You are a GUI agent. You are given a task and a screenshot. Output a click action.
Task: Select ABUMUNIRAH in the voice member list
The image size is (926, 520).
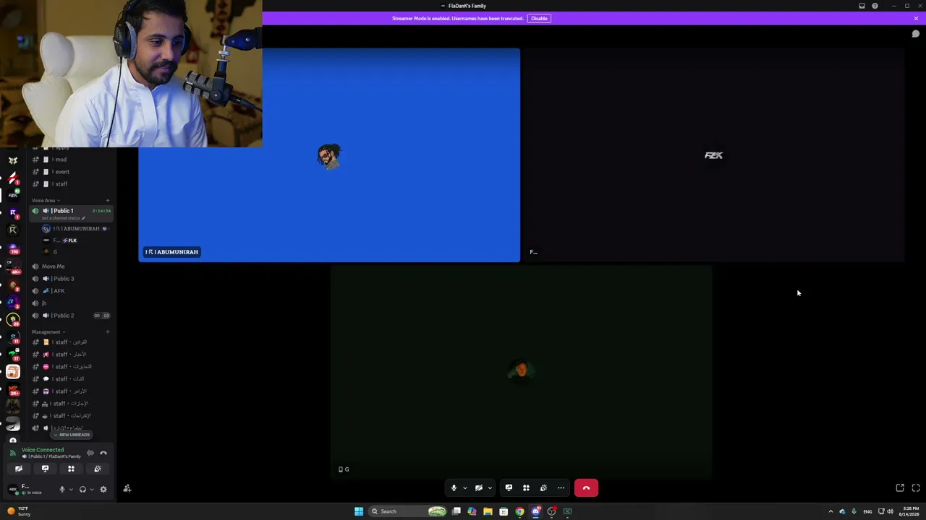click(x=75, y=229)
